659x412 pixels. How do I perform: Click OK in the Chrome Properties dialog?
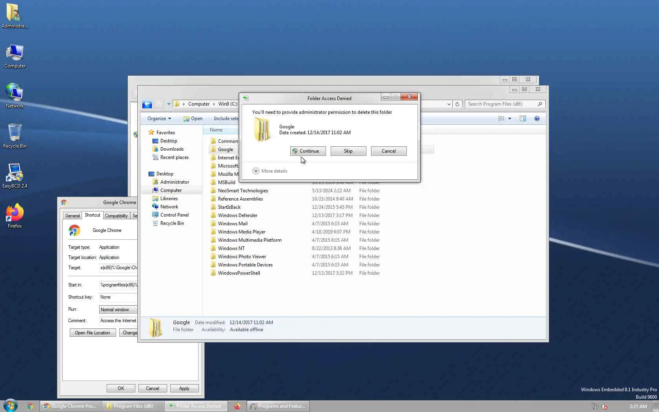point(121,388)
